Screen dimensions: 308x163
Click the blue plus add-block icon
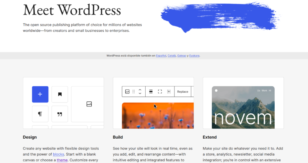(40, 94)
